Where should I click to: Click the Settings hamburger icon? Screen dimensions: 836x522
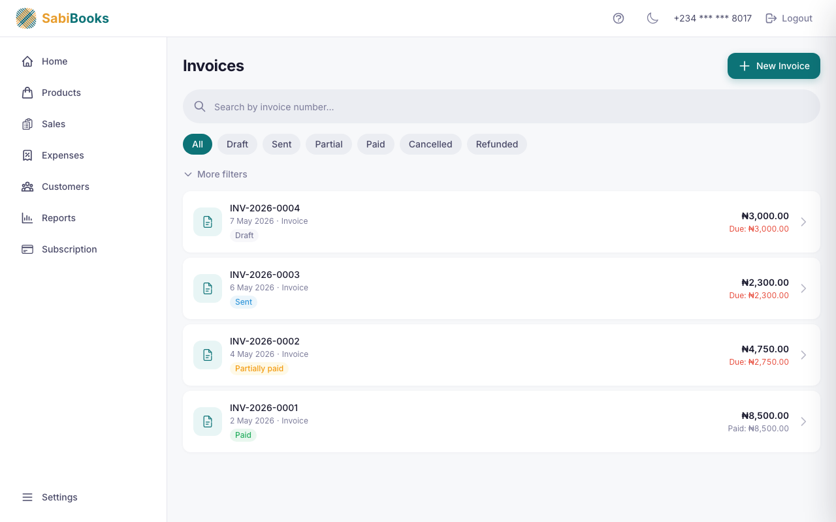(x=27, y=497)
